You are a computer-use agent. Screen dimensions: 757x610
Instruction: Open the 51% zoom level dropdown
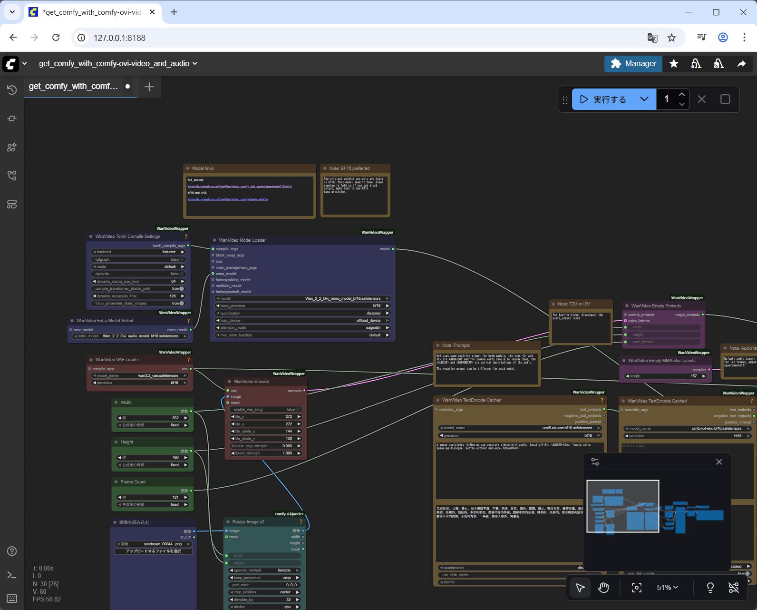(667, 588)
